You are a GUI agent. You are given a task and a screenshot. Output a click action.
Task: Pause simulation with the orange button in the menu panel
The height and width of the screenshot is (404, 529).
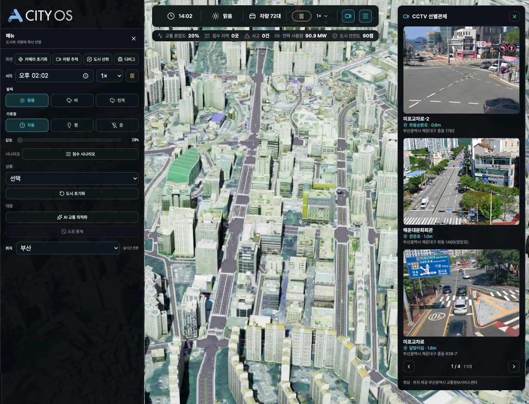coord(132,76)
